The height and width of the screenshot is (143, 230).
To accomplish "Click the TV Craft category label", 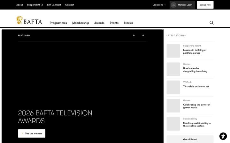I will pyautogui.click(x=187, y=82).
